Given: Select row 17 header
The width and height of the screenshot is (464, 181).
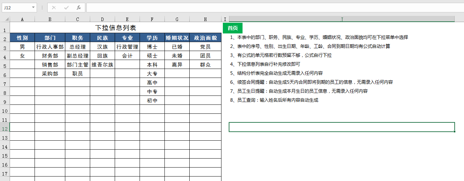Looking at the screenshot, I should [5, 172].
